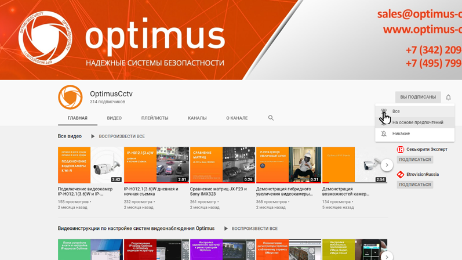The height and width of the screenshot is (260, 462).
Task: Click '155 просмотров' under first video
Action: coord(73,202)
